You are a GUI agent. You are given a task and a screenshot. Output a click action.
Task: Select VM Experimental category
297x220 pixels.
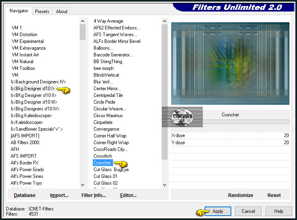[x=27, y=41]
